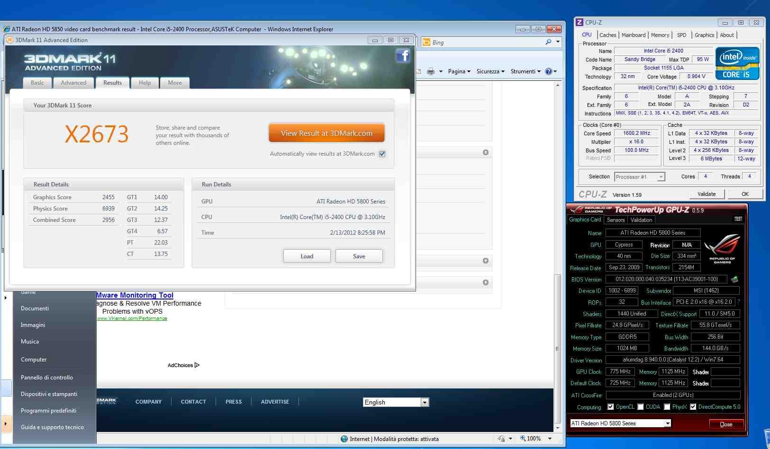The image size is (770, 449).
Task: Click the COMPANY footer link
Action: pos(149,402)
